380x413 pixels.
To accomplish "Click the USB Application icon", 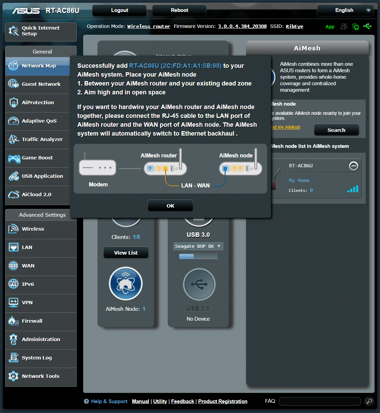I will [x=13, y=176].
